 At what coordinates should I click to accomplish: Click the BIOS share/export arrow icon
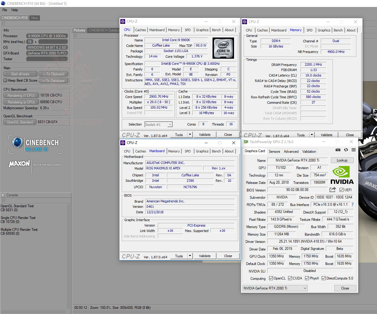coord(333,190)
